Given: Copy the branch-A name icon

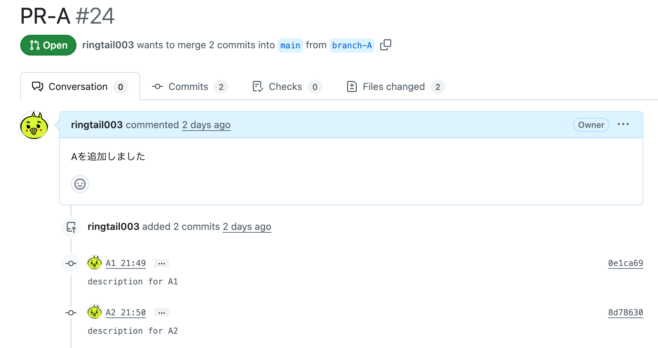Looking at the screenshot, I should (385, 45).
